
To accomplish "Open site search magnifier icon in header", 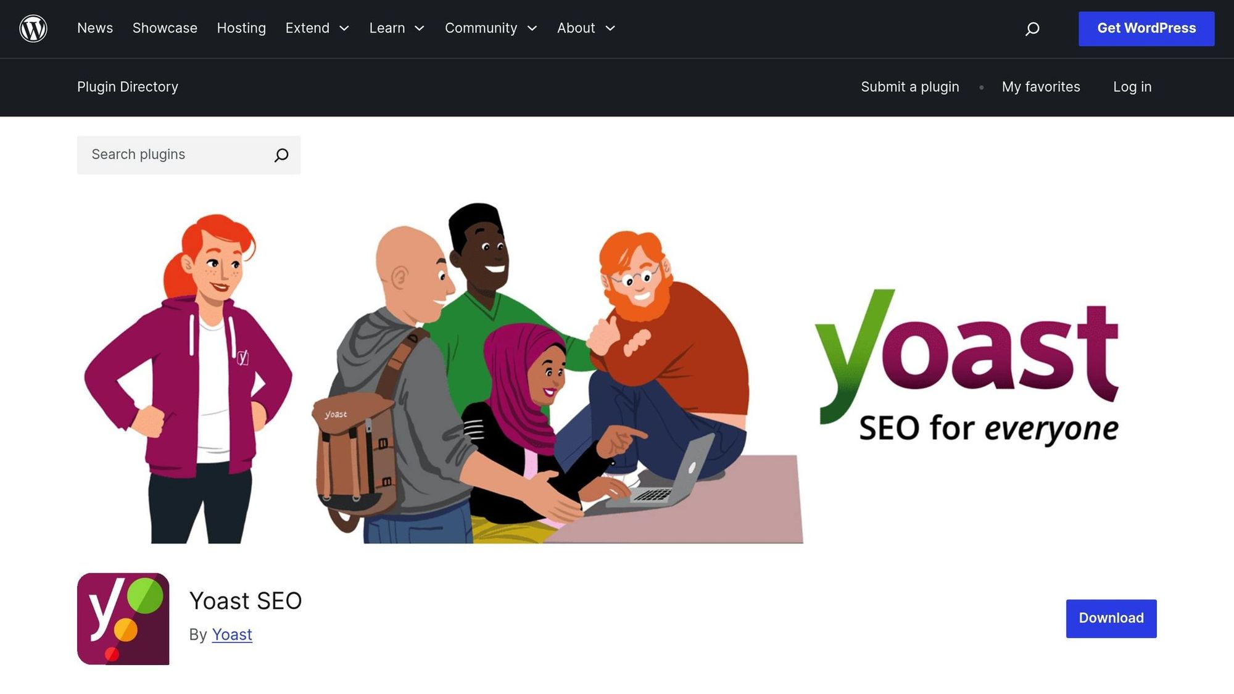I will coord(1032,29).
